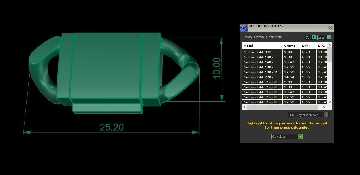Click the Calculate button
This screenshot has height=175, width=360.
287,136
